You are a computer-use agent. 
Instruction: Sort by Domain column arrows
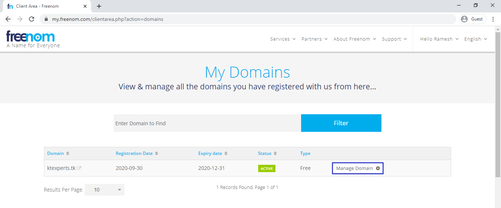[67, 153]
